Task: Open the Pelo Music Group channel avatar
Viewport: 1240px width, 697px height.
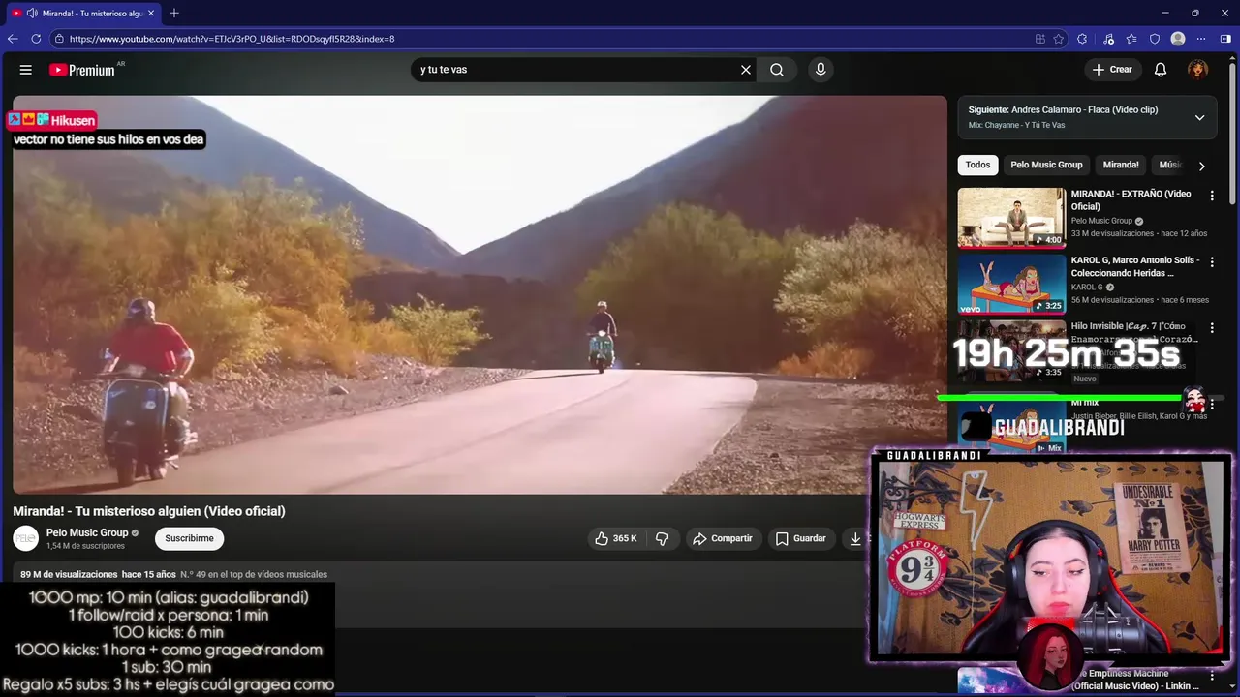Action: (26, 538)
